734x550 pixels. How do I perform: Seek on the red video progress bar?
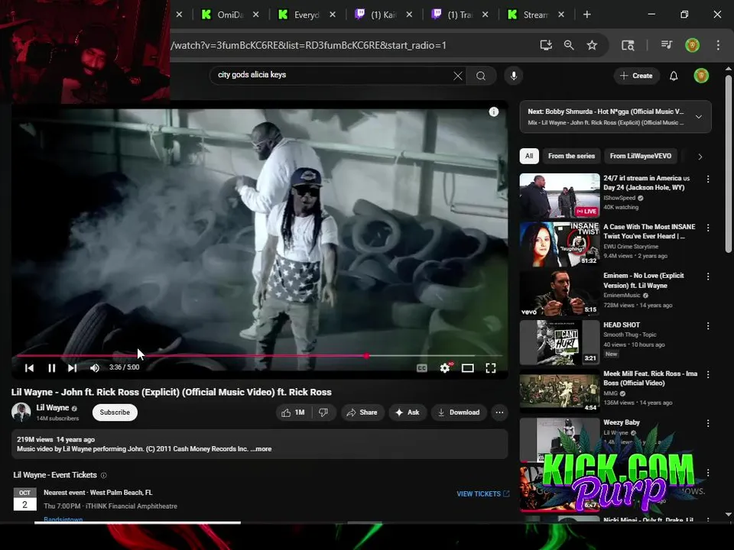pyautogui.click(x=260, y=355)
